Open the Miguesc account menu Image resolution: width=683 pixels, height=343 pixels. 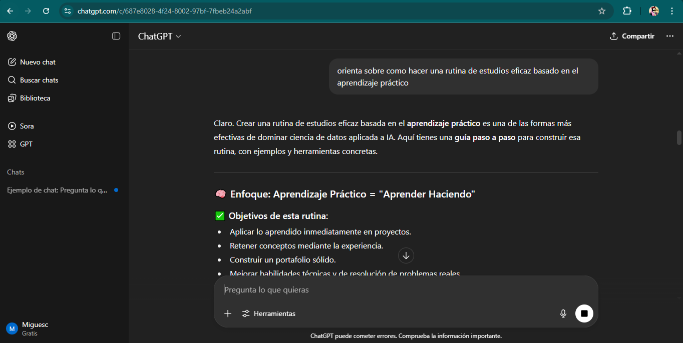(x=64, y=328)
